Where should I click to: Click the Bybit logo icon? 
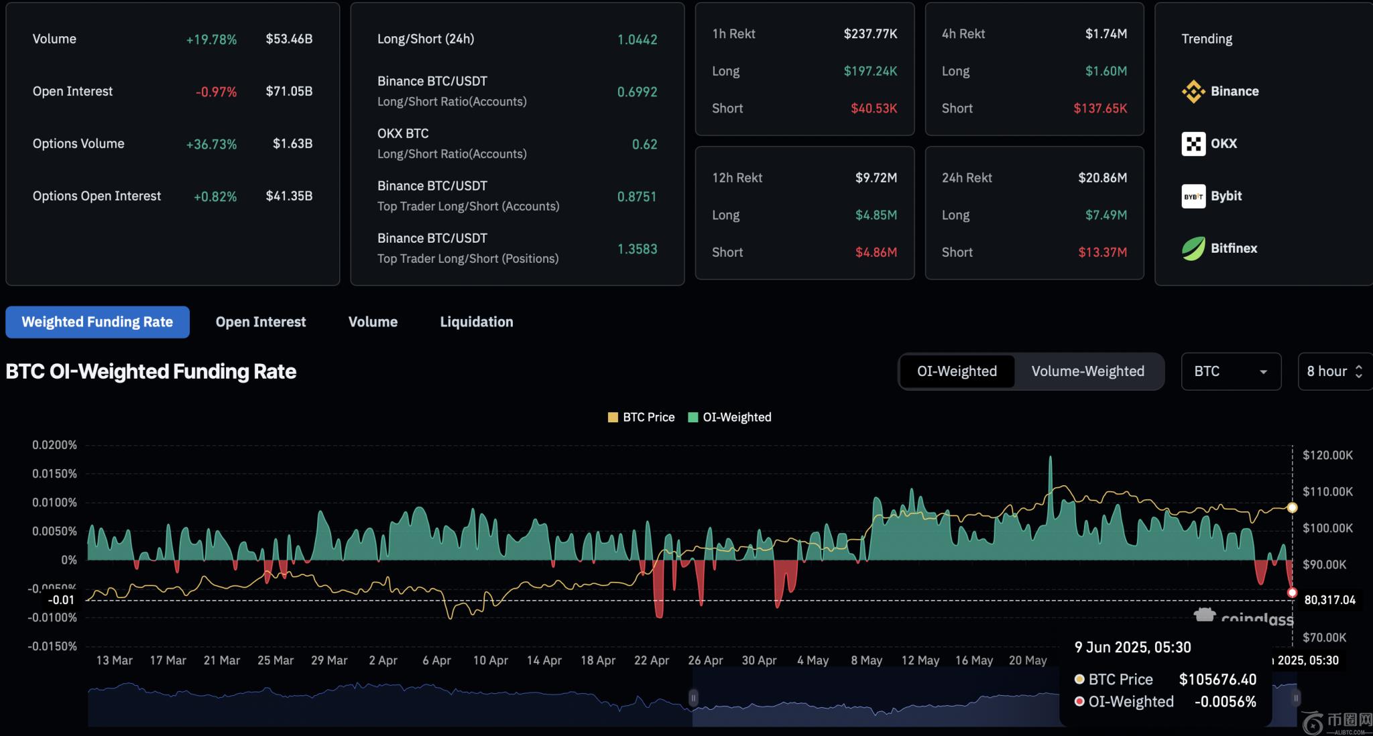tap(1193, 196)
